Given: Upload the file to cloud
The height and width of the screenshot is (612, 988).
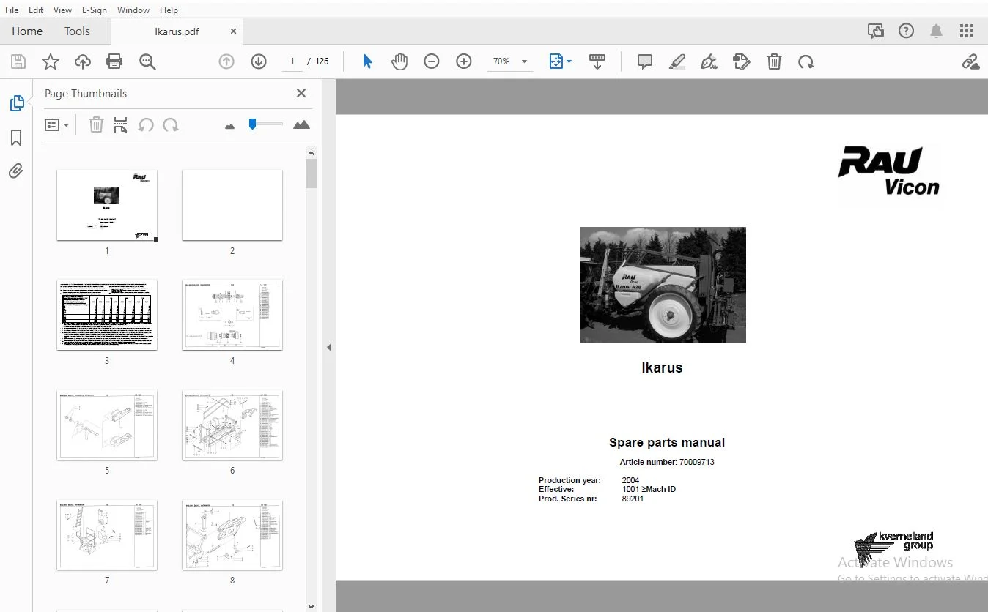Looking at the screenshot, I should pos(83,61).
